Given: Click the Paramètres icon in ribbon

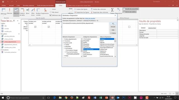Looking at the screenshot, I should [119, 11].
